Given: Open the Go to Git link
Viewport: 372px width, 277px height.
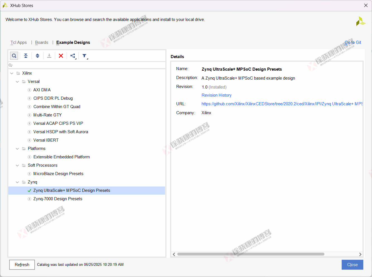Looking at the screenshot, I should coord(353,42).
